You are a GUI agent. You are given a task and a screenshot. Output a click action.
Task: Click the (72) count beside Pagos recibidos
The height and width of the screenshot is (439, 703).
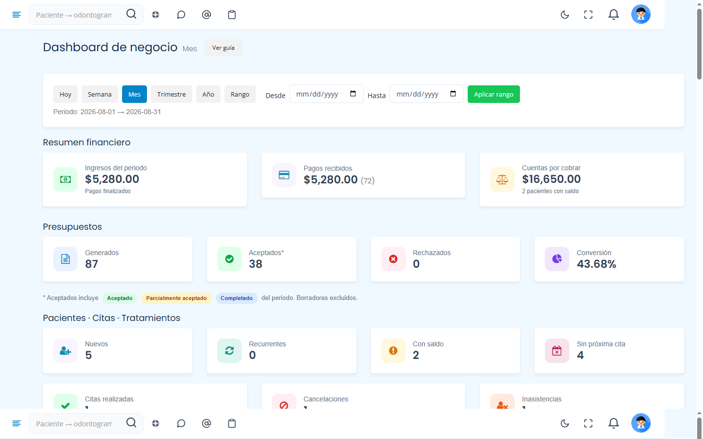[x=368, y=180]
